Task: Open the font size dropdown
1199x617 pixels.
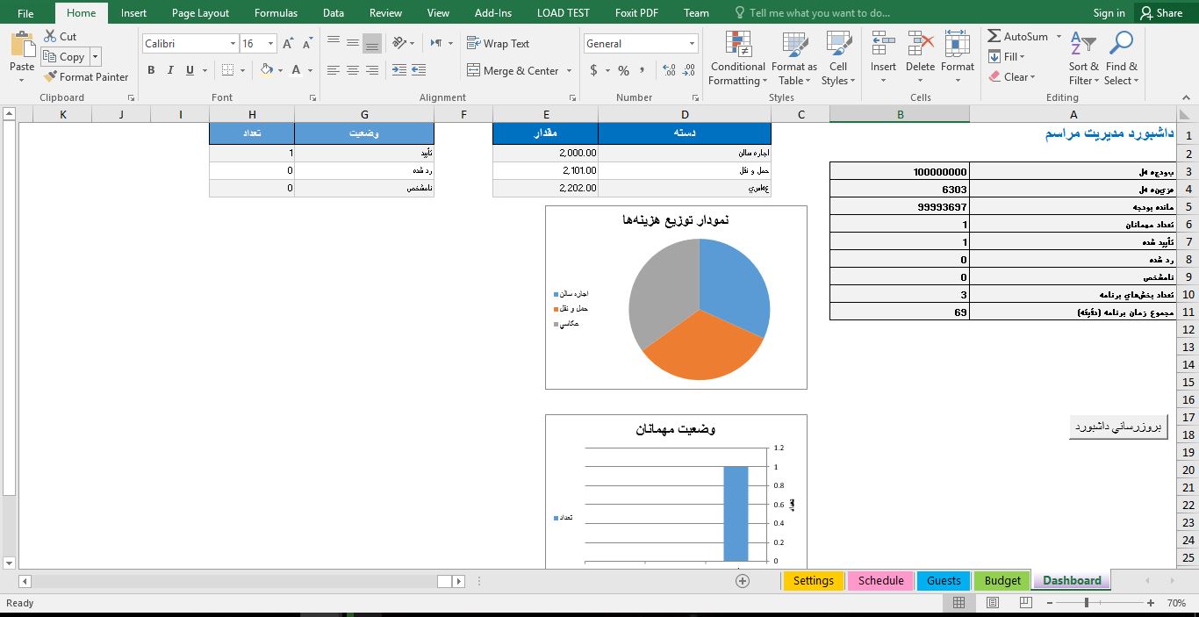Action: pos(270,43)
